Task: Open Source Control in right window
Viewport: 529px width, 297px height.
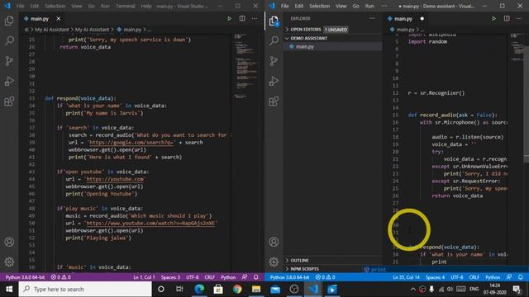Action: click(274, 61)
